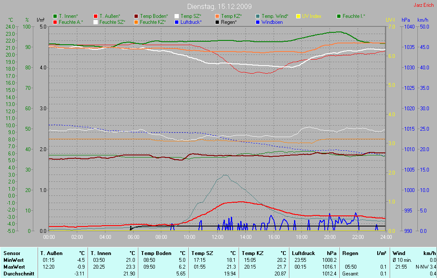Click the Luftdruck maximum 1016.1
437x278 pixels.
point(329,267)
